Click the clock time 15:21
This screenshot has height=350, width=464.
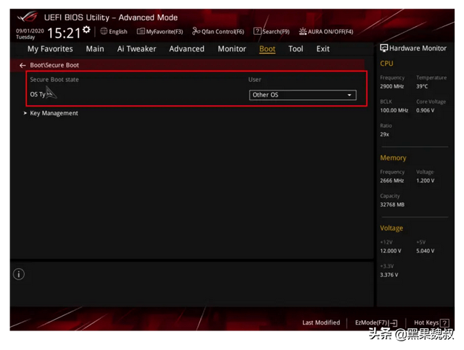(64, 33)
